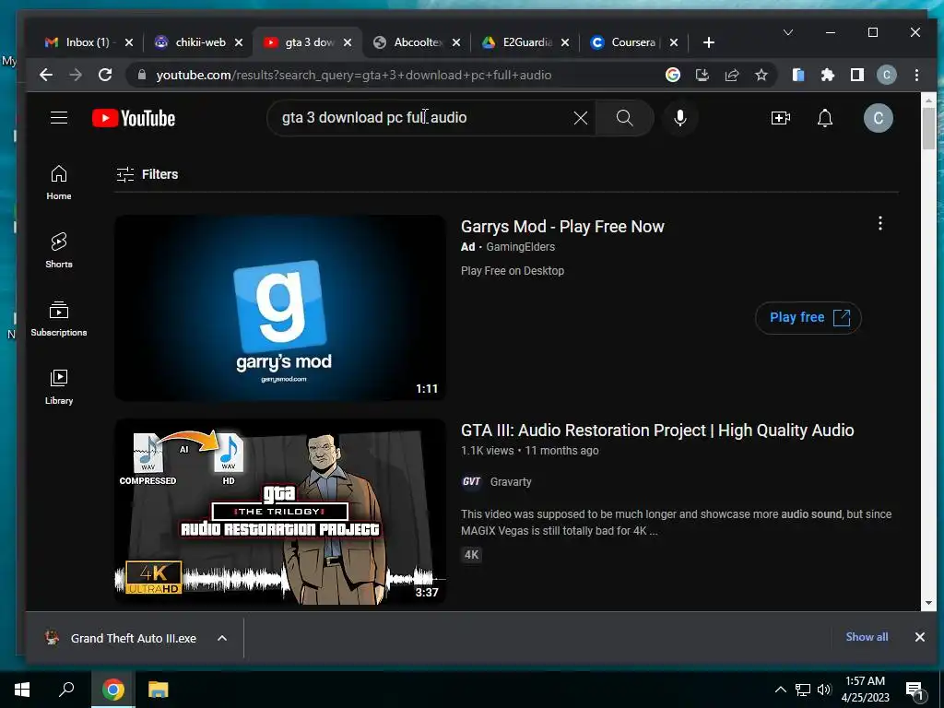Screen dimensions: 944x708
Task: Open the Windows notification center
Action: click(915, 690)
